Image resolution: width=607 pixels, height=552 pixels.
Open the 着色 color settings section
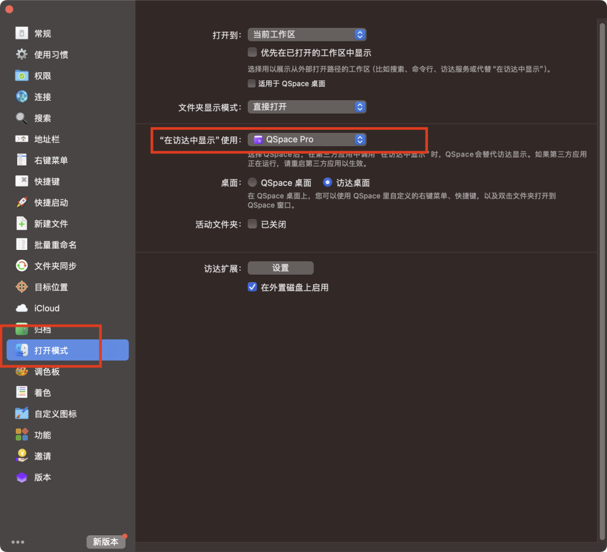pyautogui.click(x=43, y=393)
